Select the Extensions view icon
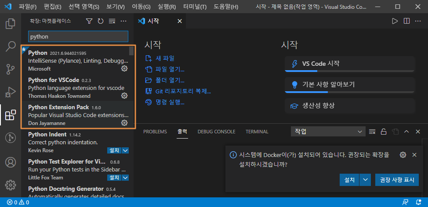The image size is (428, 207). (11, 115)
